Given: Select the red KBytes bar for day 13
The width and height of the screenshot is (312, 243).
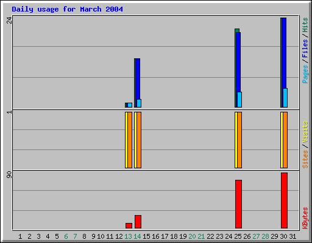Looking at the screenshot, I should [x=129, y=225].
